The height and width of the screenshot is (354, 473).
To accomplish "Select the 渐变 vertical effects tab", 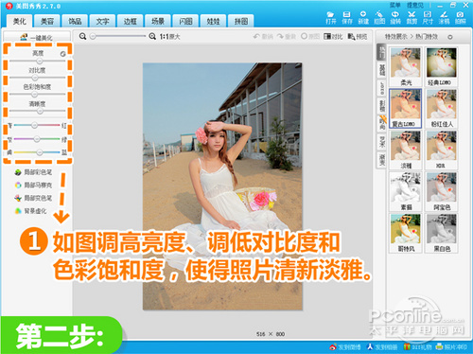I will 381,160.
